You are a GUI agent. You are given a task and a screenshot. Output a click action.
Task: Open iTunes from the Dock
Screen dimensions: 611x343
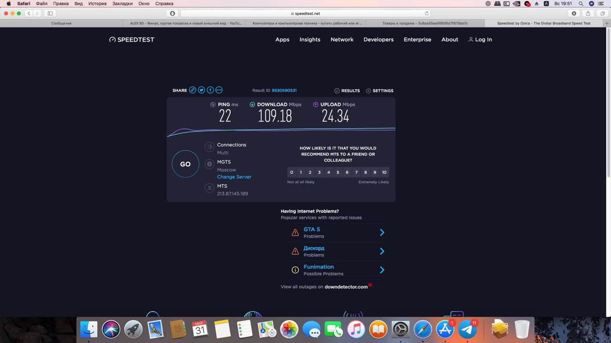point(356,330)
